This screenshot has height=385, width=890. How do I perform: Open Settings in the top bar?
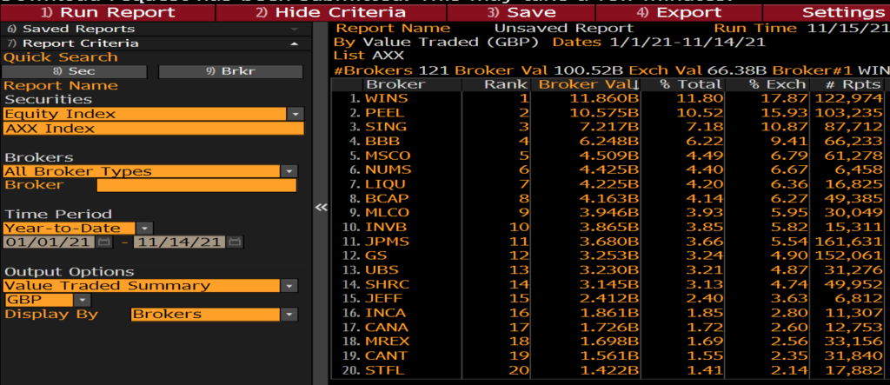[x=837, y=12]
